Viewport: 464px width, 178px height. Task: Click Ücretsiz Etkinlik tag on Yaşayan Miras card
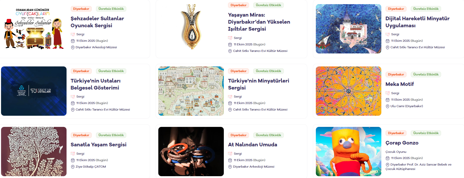(x=269, y=5)
